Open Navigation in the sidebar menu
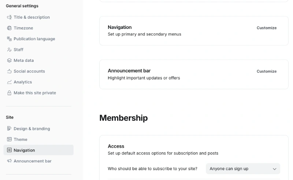Image resolution: width=293 pixels, height=180 pixels. coord(24,150)
